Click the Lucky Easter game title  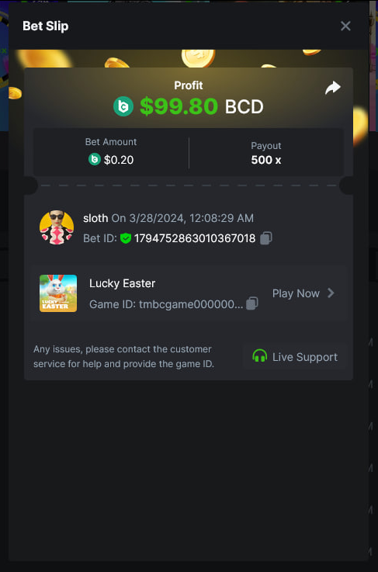[122, 283]
